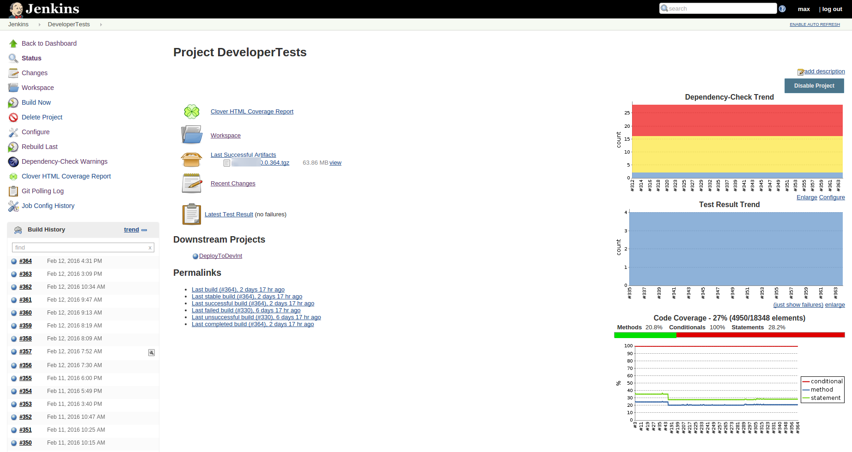Click the code coverage red bar
852x452 pixels.
[761, 335]
